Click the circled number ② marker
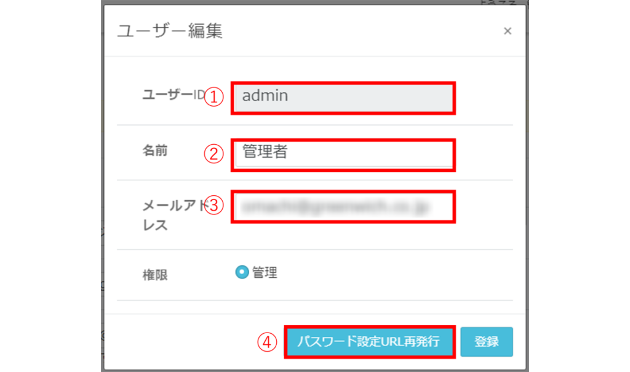 coord(213,154)
